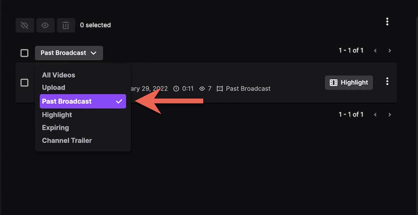Screen dimensions: 418x215
Task: Tick the video row checkbox
Action: pos(24,83)
